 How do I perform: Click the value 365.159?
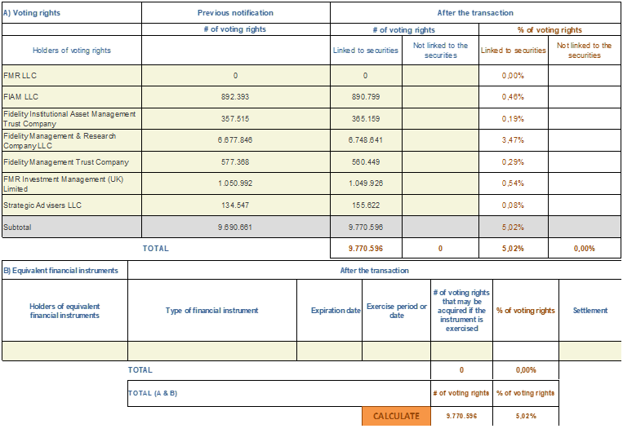(366, 119)
